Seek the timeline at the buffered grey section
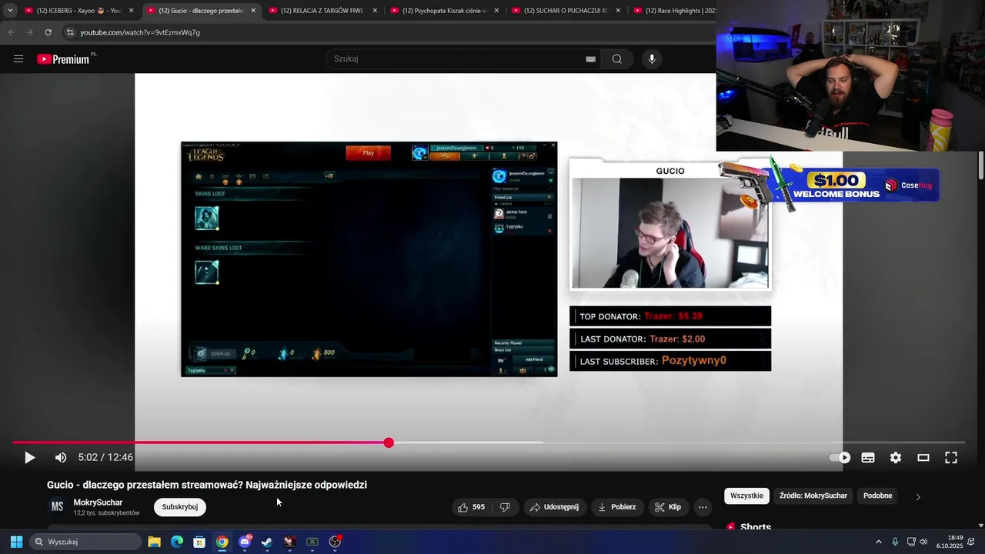Image resolution: width=985 pixels, height=554 pixels. (466, 442)
